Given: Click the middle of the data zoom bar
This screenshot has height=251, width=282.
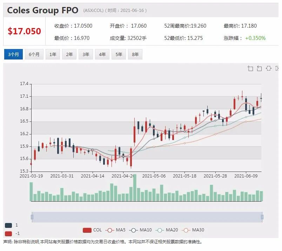Looking at the screenshot, I should coord(147,217).
